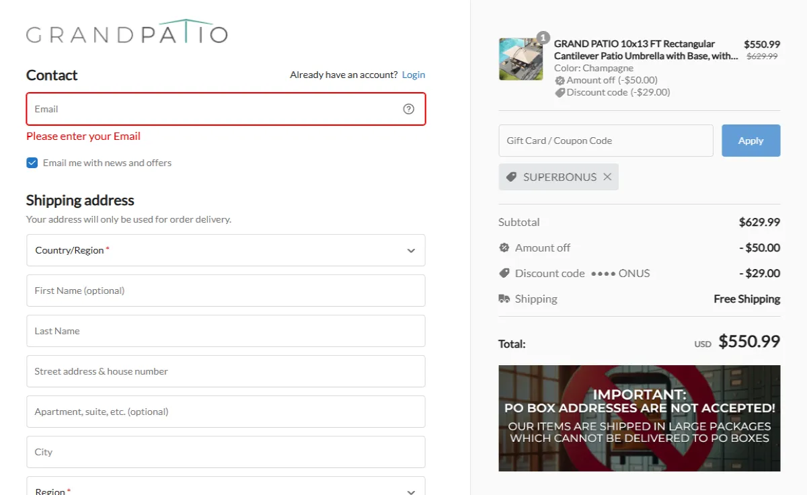Click the Street address & house number field
Image resolution: width=807 pixels, height=495 pixels.
click(x=225, y=371)
